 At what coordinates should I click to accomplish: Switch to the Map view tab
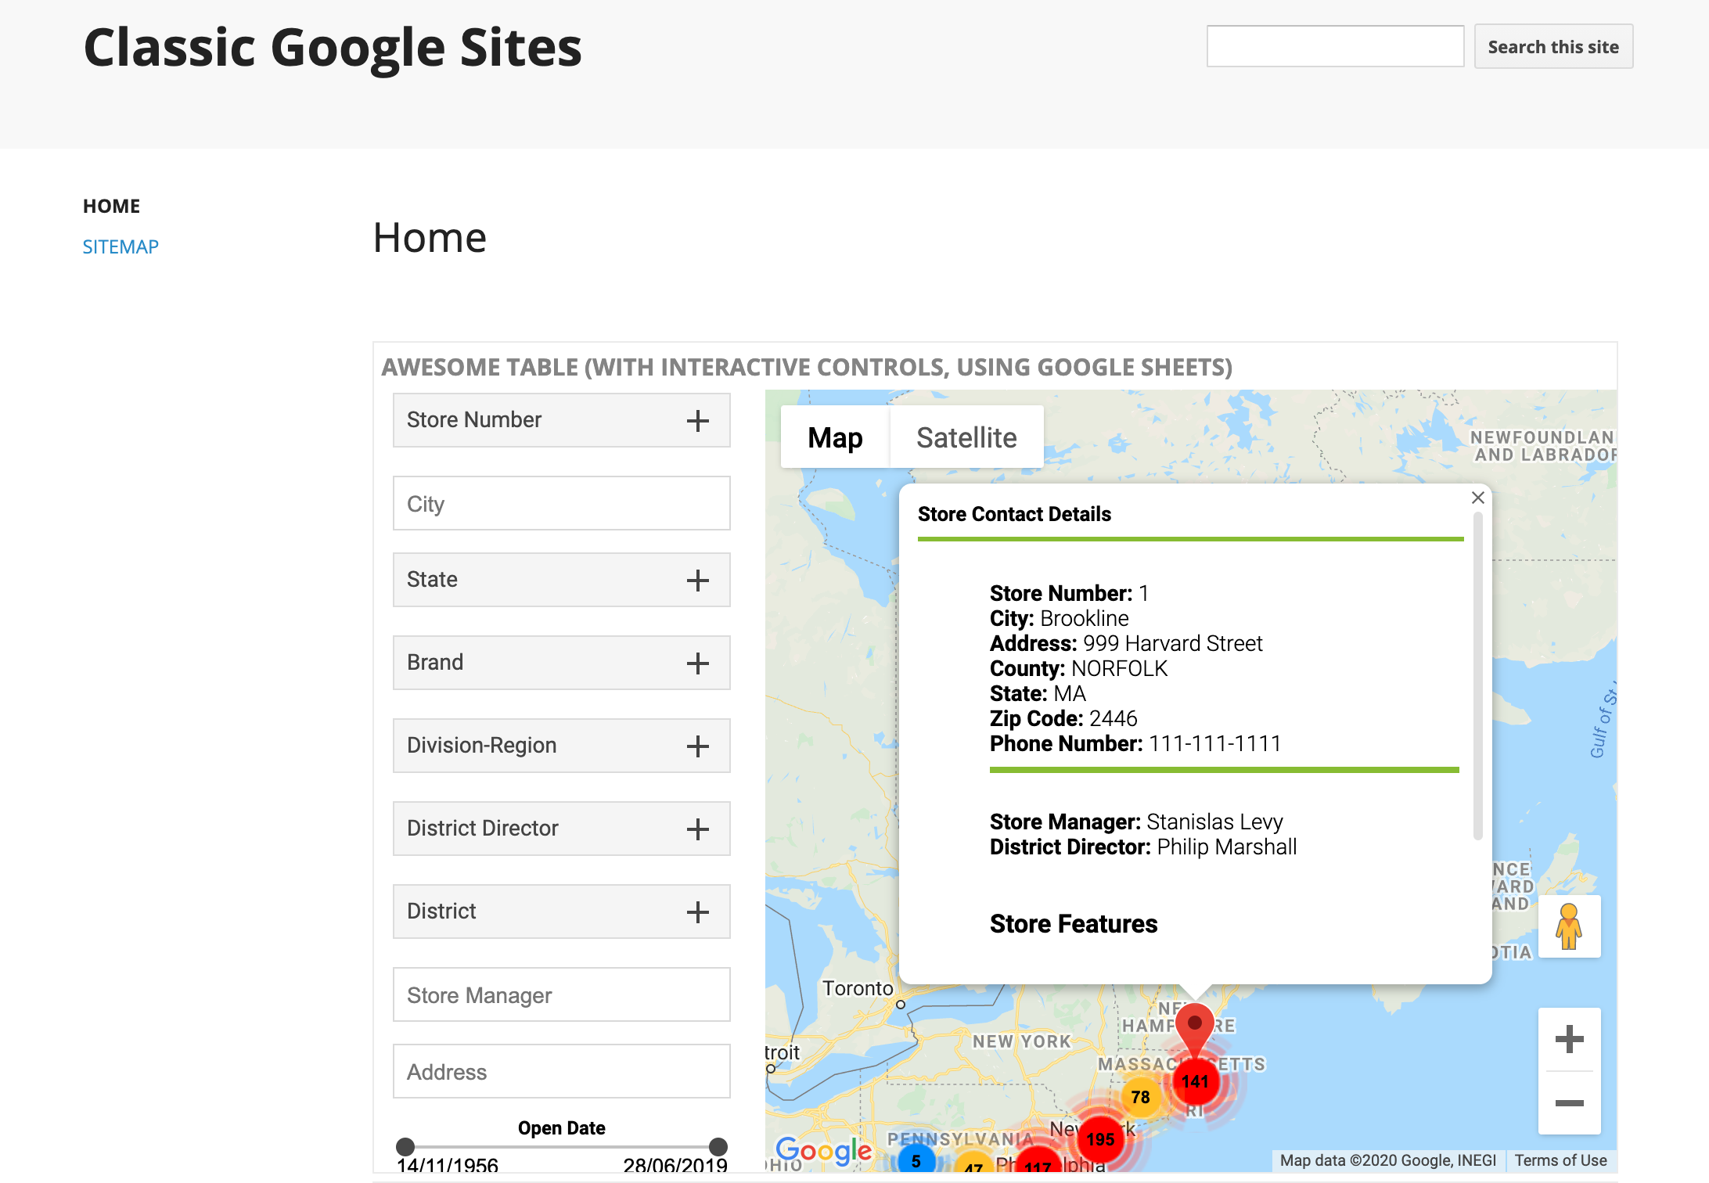click(835, 437)
